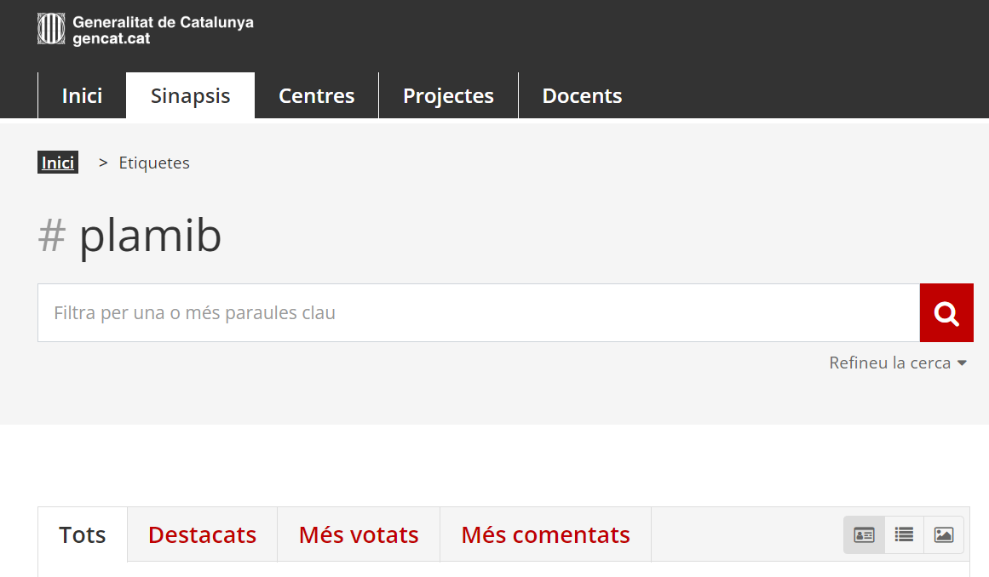Expand the Refineu la cerca options
Screen dimensions: 989x577
898,363
